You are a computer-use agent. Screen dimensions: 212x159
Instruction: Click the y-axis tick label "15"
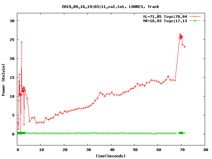12,78
